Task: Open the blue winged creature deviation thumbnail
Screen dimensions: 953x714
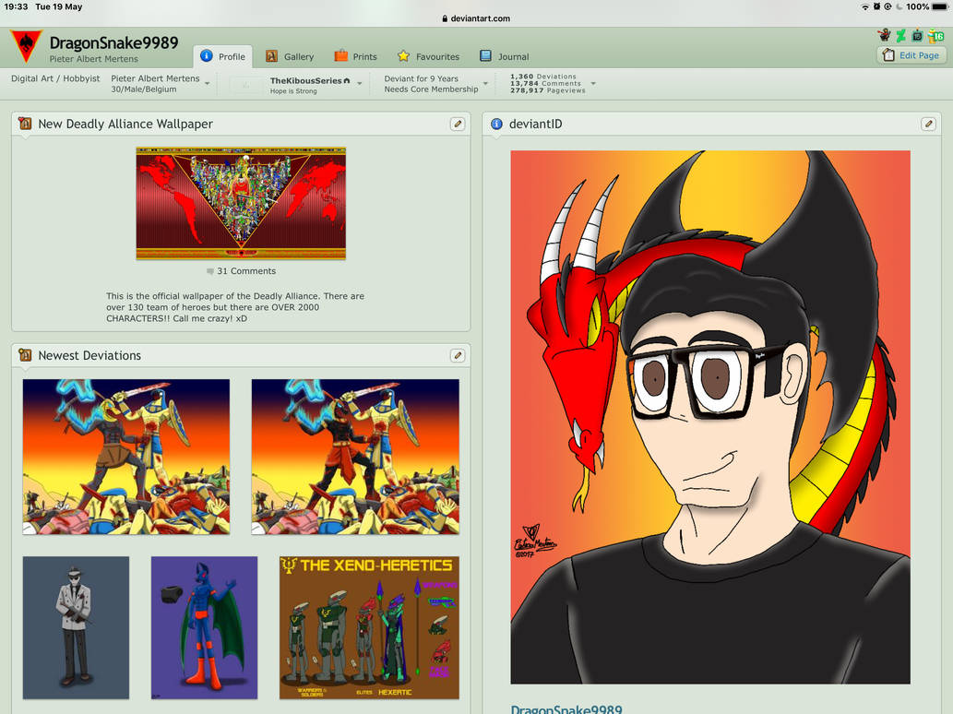Action: click(204, 627)
